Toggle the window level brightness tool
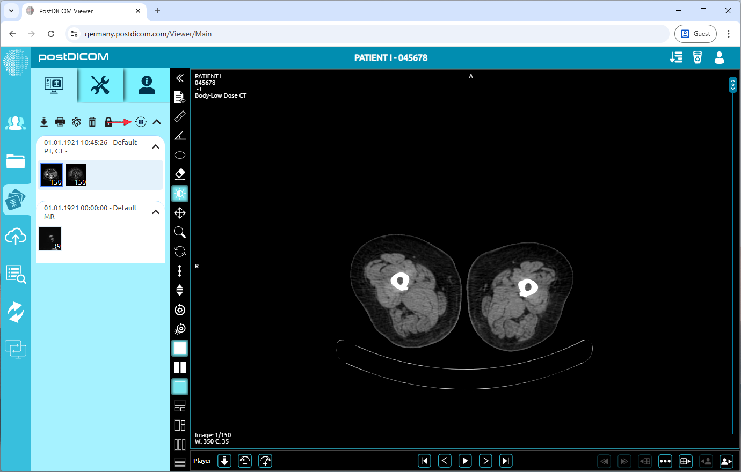This screenshot has width=741, height=472. (180, 194)
